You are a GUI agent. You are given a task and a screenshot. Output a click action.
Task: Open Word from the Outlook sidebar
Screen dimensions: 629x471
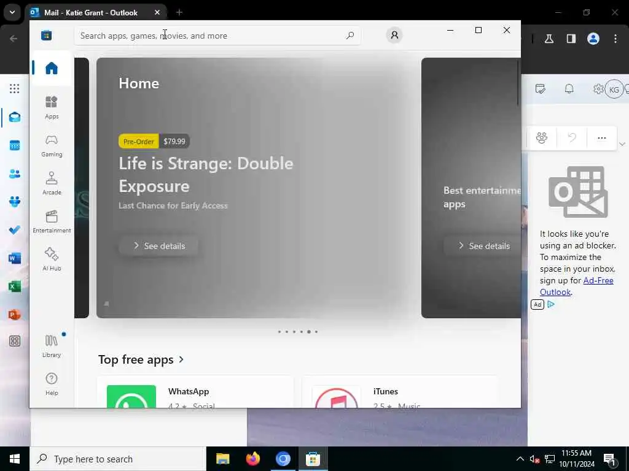click(15, 258)
